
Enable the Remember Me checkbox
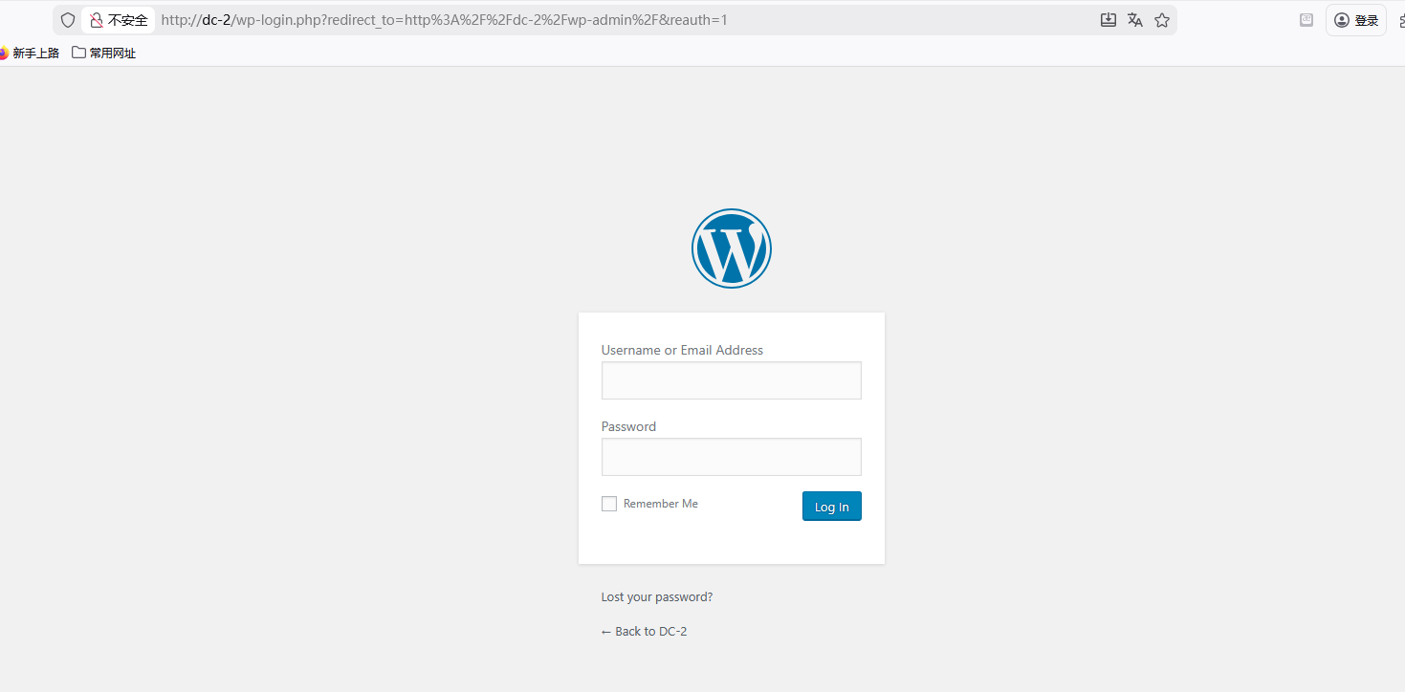pos(609,504)
